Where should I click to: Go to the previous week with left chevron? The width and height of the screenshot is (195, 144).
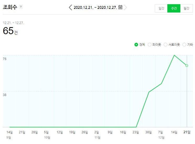click(70, 7)
